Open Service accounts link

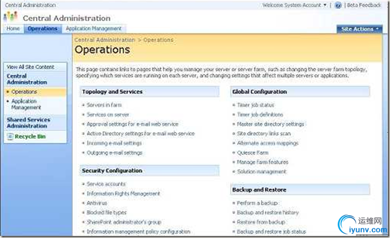[106, 184]
